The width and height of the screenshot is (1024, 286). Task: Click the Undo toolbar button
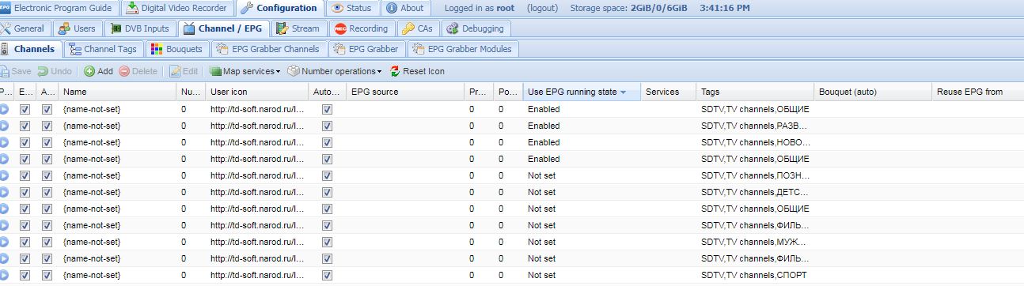55,71
